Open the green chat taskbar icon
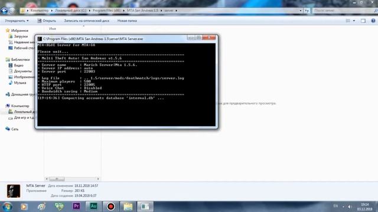Viewport: 378px width, 212px height. tap(59, 206)
